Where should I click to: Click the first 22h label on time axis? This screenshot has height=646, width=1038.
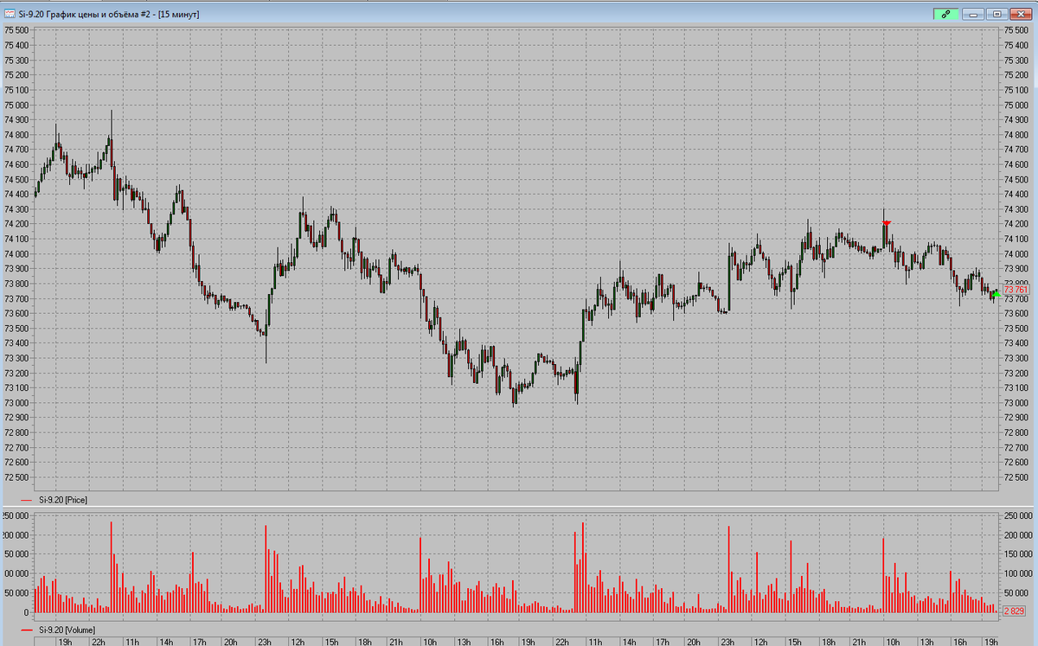pos(99,642)
